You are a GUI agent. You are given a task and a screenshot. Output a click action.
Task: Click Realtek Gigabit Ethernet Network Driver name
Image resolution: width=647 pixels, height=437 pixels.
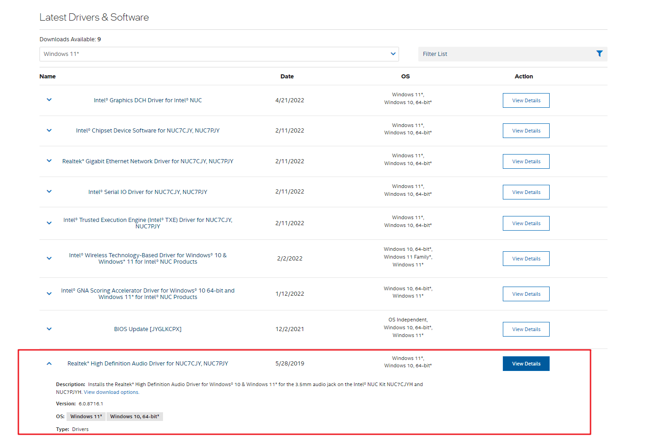148,161
